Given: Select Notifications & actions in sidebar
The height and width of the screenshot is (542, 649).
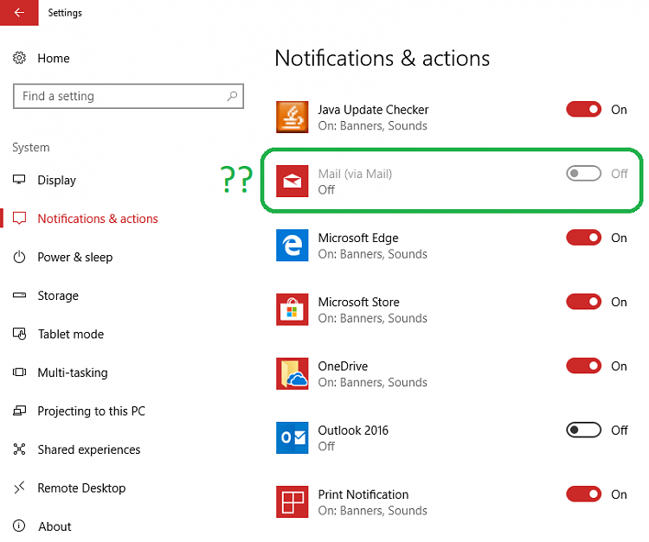Looking at the screenshot, I should pyautogui.click(x=98, y=219).
